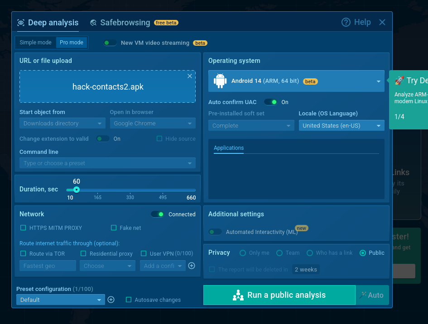Open Add a config VPN dropdown
This screenshot has width=428, height=324.
[163, 266]
